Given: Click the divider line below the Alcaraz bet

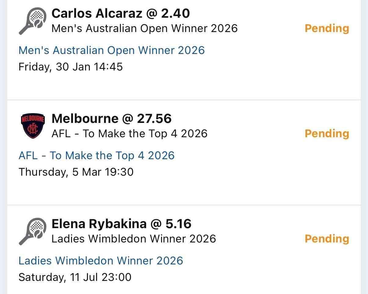Looking at the screenshot, I should coord(184,100).
